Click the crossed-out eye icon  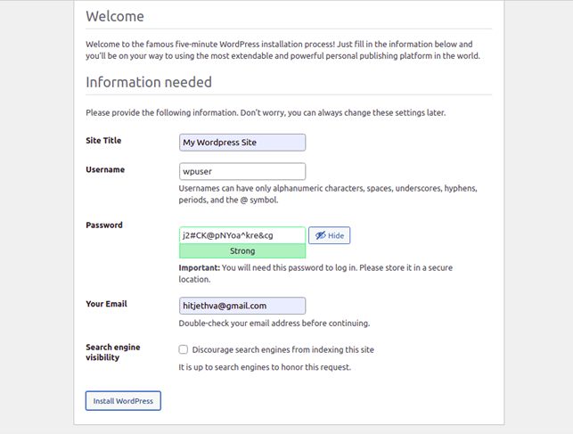[x=321, y=235]
